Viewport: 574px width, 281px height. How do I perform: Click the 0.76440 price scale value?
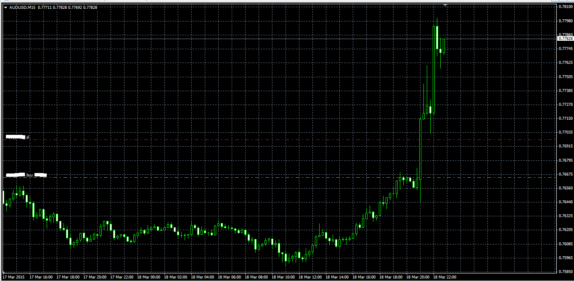tap(566, 202)
